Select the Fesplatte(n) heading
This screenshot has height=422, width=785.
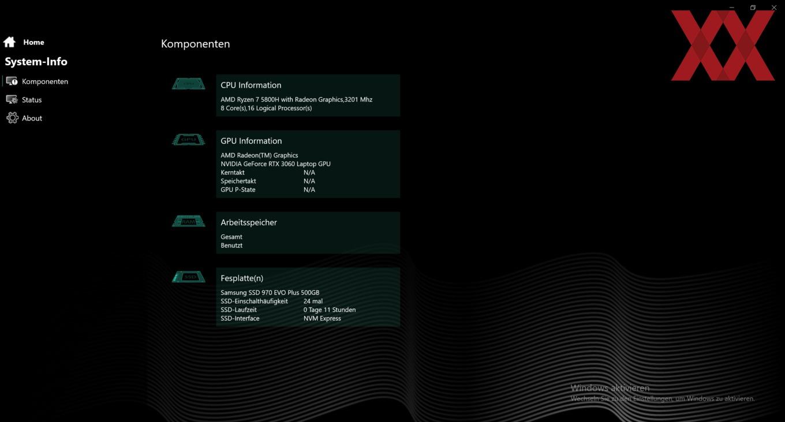coord(242,278)
